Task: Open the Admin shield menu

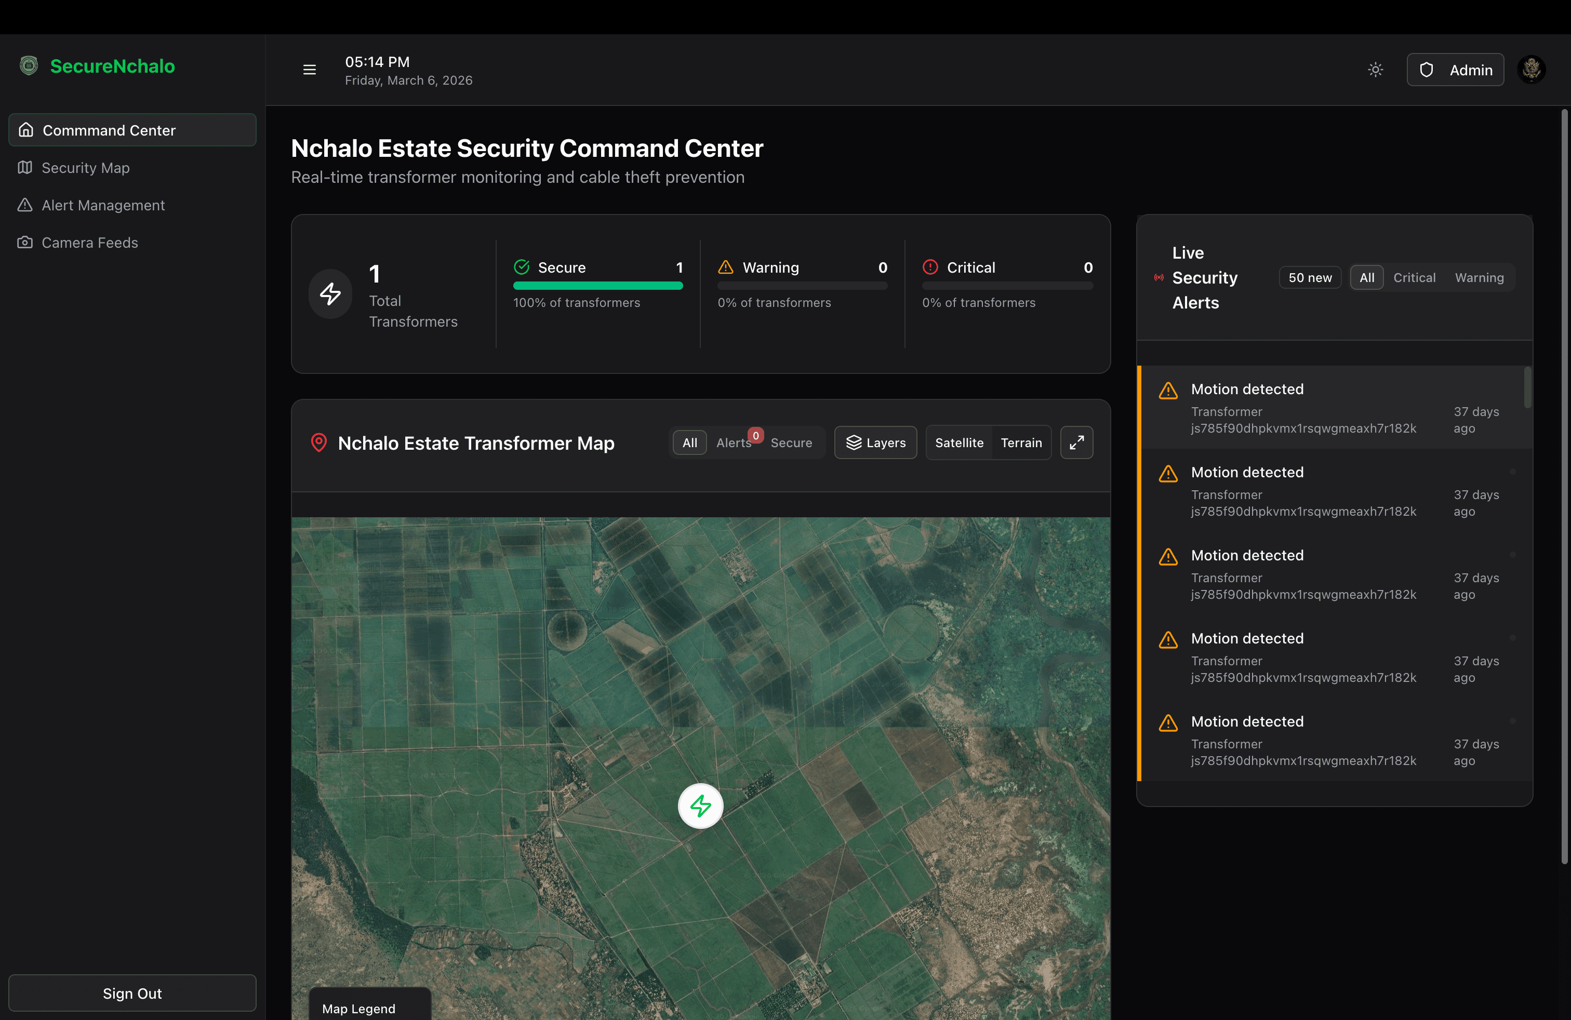Action: [x=1455, y=69]
